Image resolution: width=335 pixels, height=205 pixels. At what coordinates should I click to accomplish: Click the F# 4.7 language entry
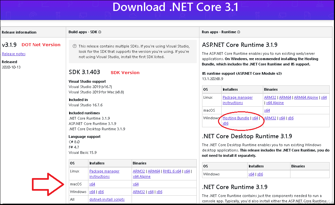[74, 147]
